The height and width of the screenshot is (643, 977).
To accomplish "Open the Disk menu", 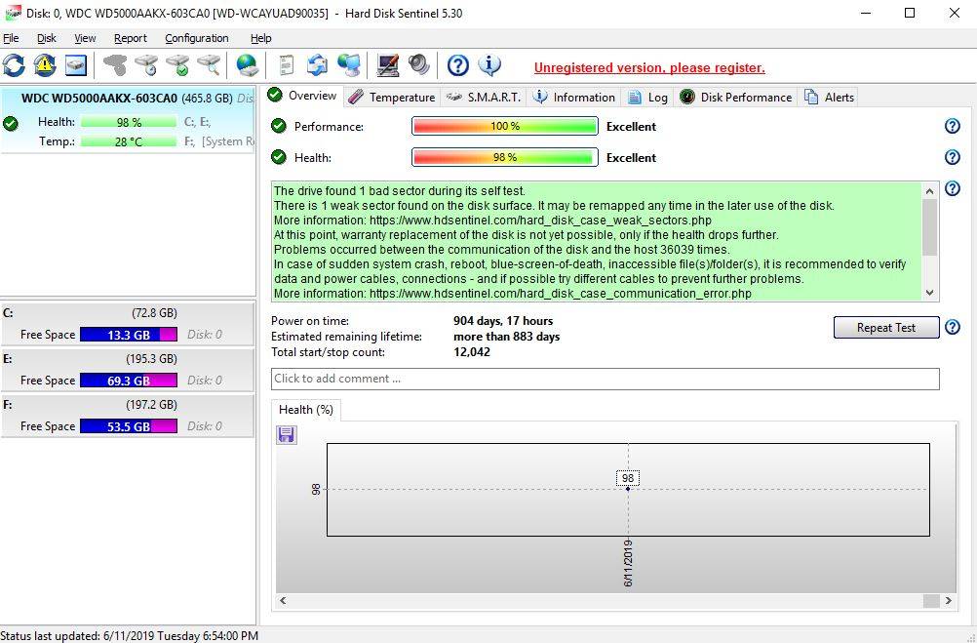I will pyautogui.click(x=47, y=38).
